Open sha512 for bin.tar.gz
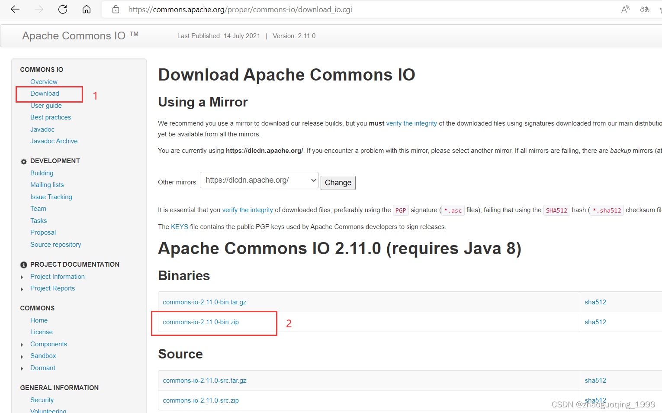Screen dimensions: 662x413 coord(595,302)
